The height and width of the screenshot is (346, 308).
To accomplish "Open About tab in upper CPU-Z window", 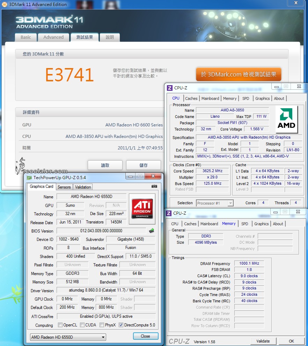I will click(279, 98).
